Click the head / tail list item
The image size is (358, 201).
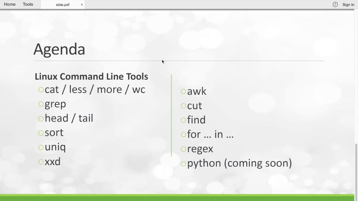pyautogui.click(x=69, y=118)
